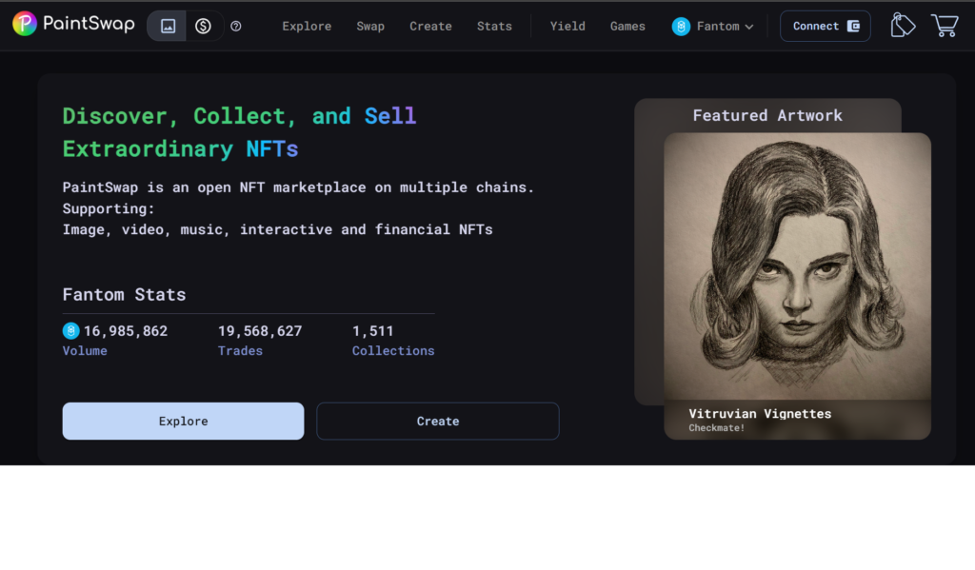975x570 pixels.
Task: Open the featured artwork portrait
Action: click(x=797, y=266)
